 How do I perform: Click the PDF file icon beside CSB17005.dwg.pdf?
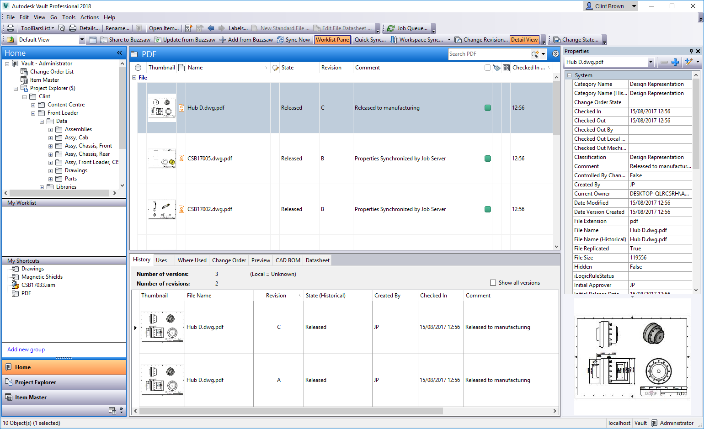181,159
